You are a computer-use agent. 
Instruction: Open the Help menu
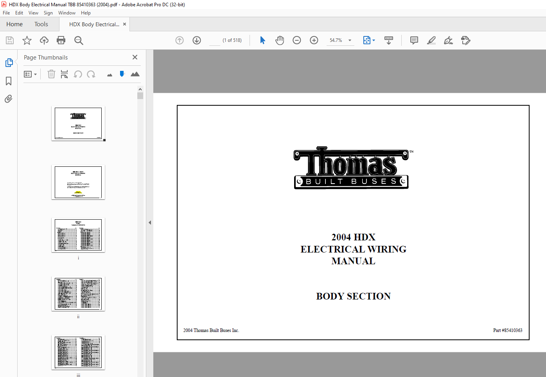(x=86, y=13)
